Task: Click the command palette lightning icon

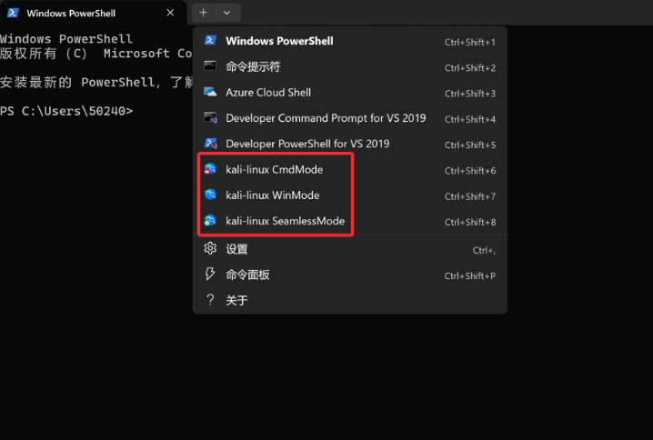Action: 210,274
